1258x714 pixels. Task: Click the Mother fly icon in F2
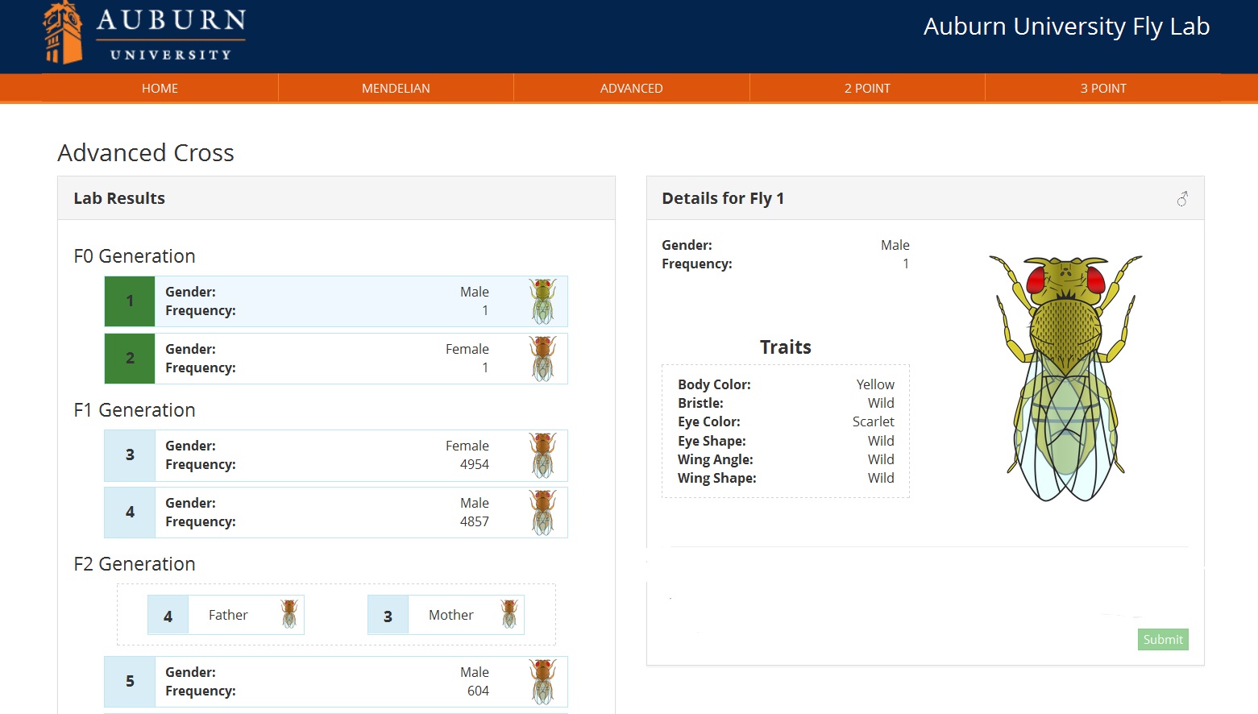[509, 615]
